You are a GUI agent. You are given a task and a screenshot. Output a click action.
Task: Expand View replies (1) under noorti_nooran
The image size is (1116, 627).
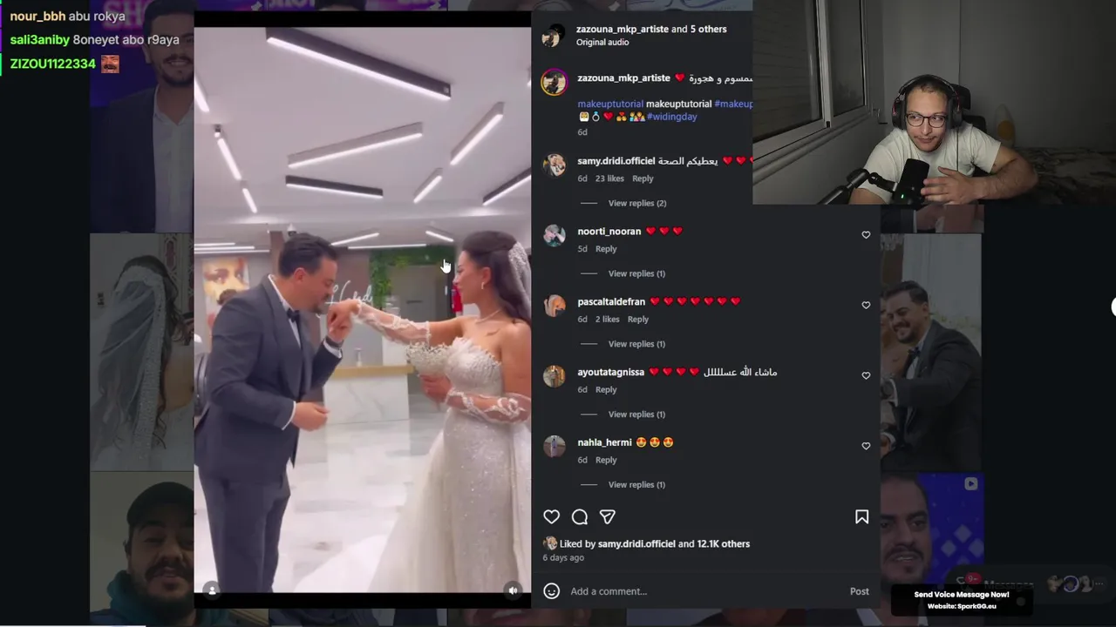tap(636, 273)
